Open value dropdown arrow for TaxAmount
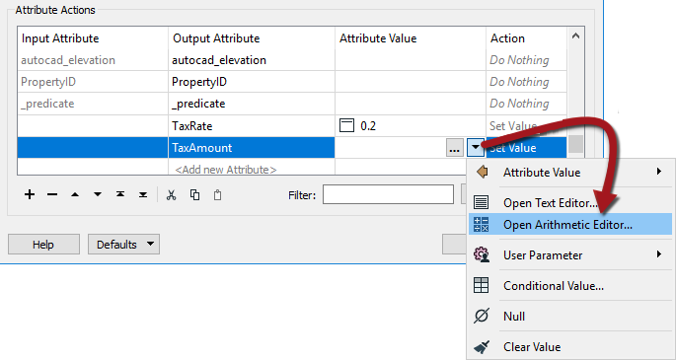Viewport: 676px width, 360px height. pyautogui.click(x=476, y=148)
